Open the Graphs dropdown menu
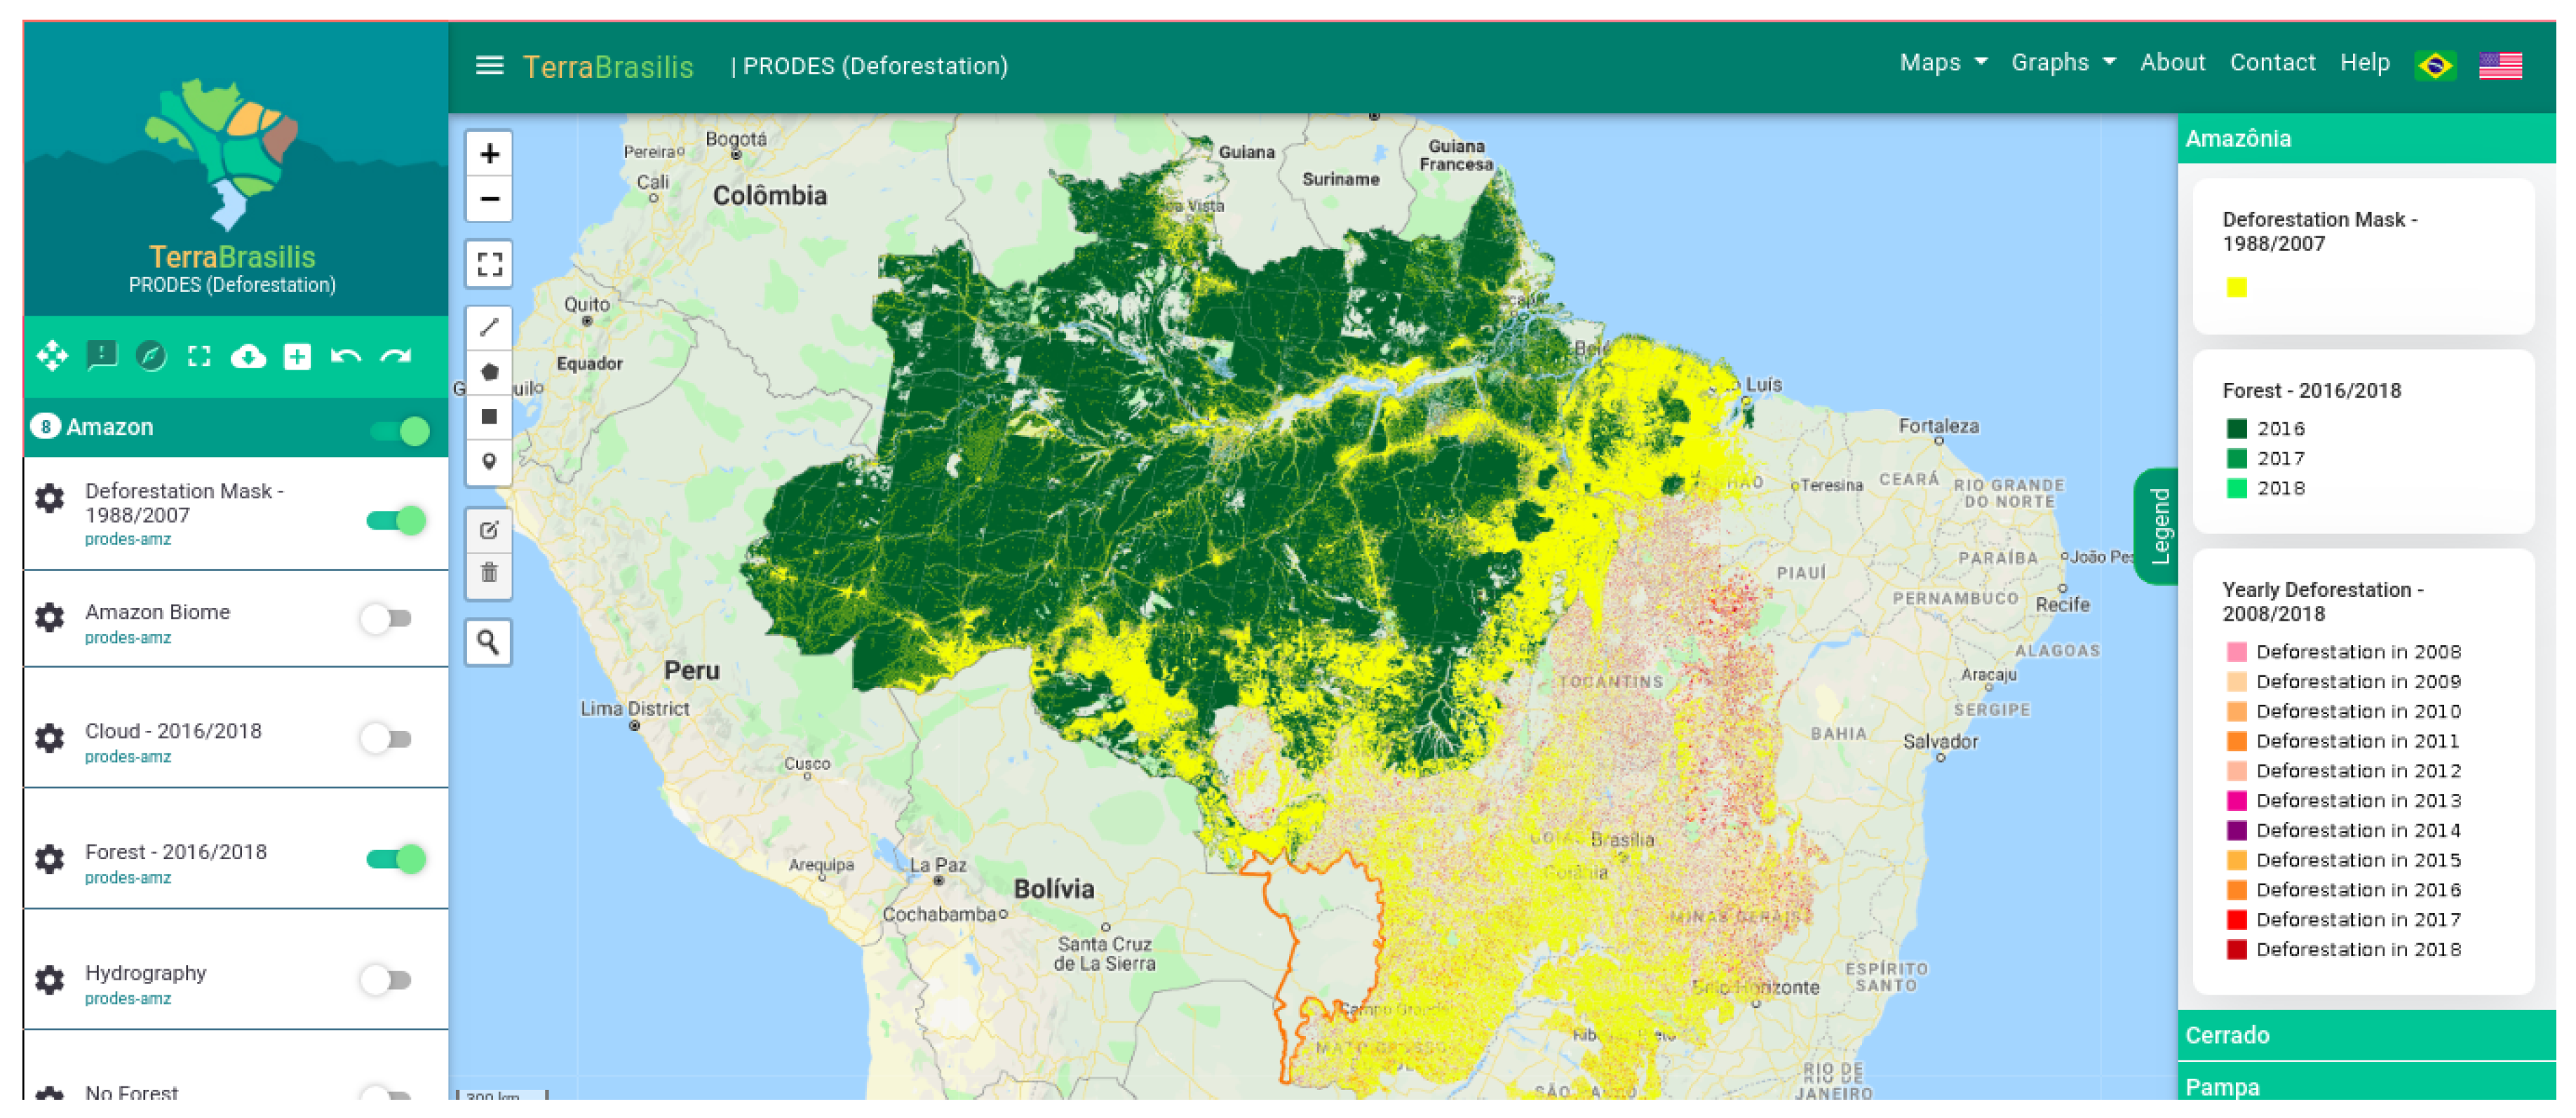Screen dimensions: 2576x1118 [x=2064, y=63]
